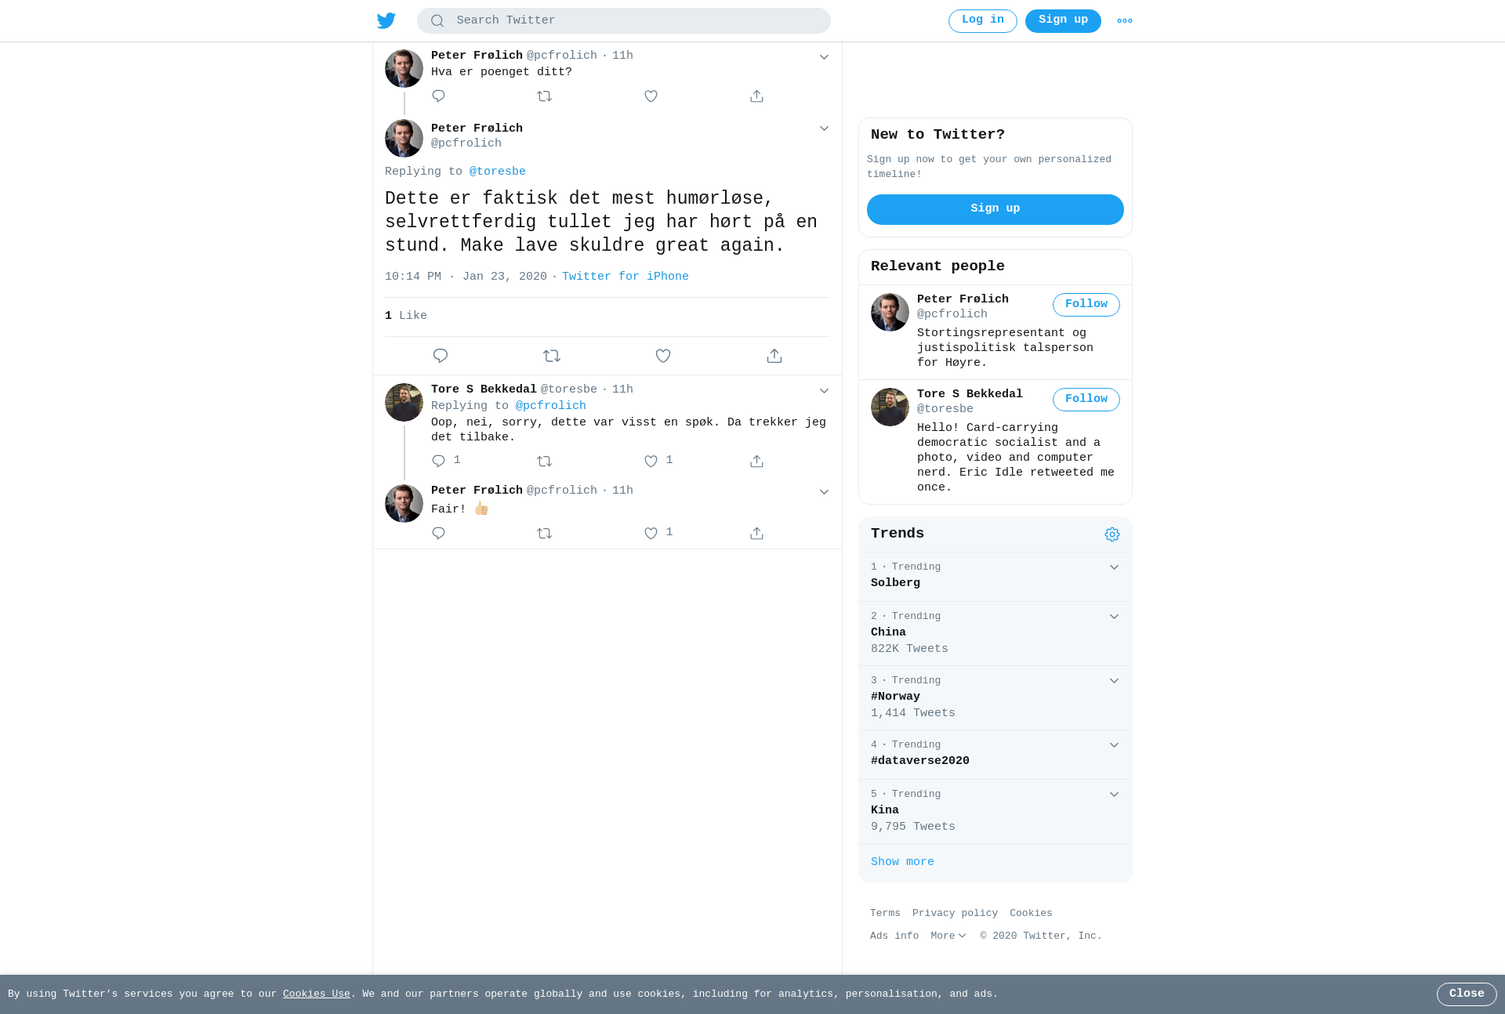Open the Twitter for iPhone link
Image resolution: width=1505 pixels, height=1014 pixels.
[626, 277]
